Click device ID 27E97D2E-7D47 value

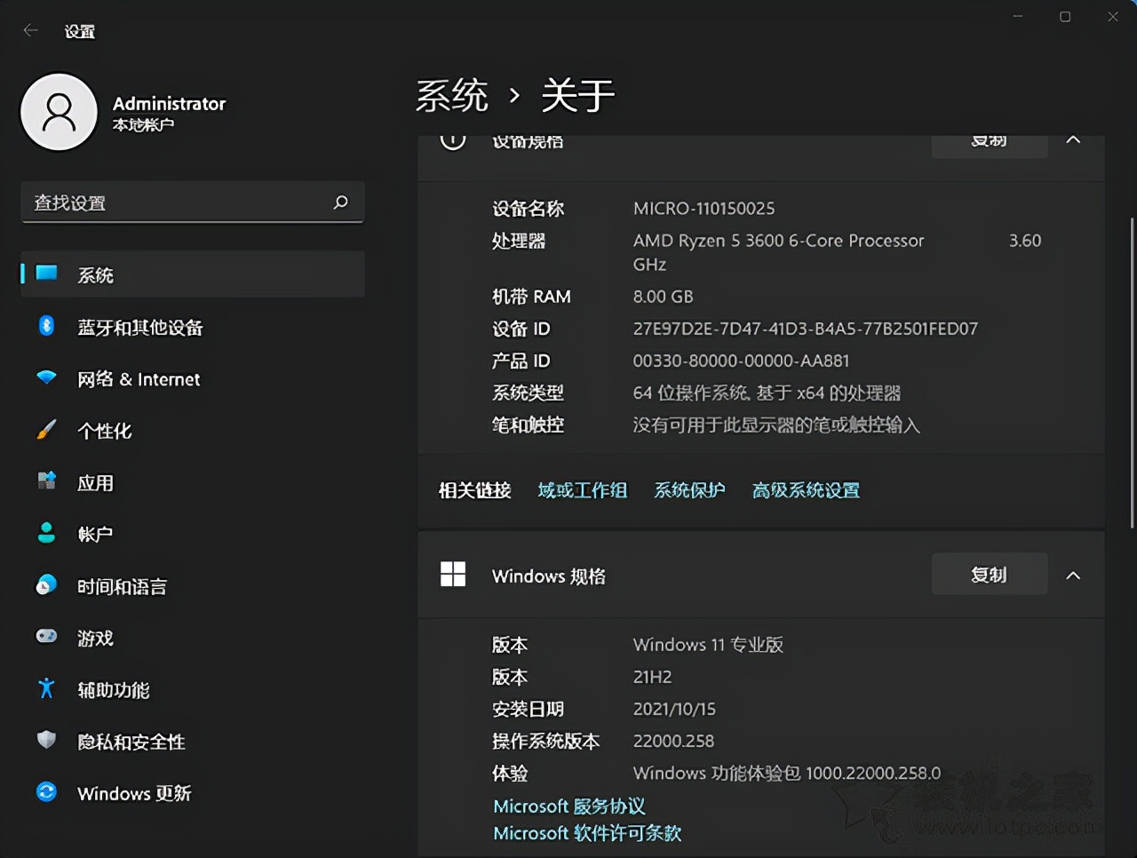tap(805, 329)
